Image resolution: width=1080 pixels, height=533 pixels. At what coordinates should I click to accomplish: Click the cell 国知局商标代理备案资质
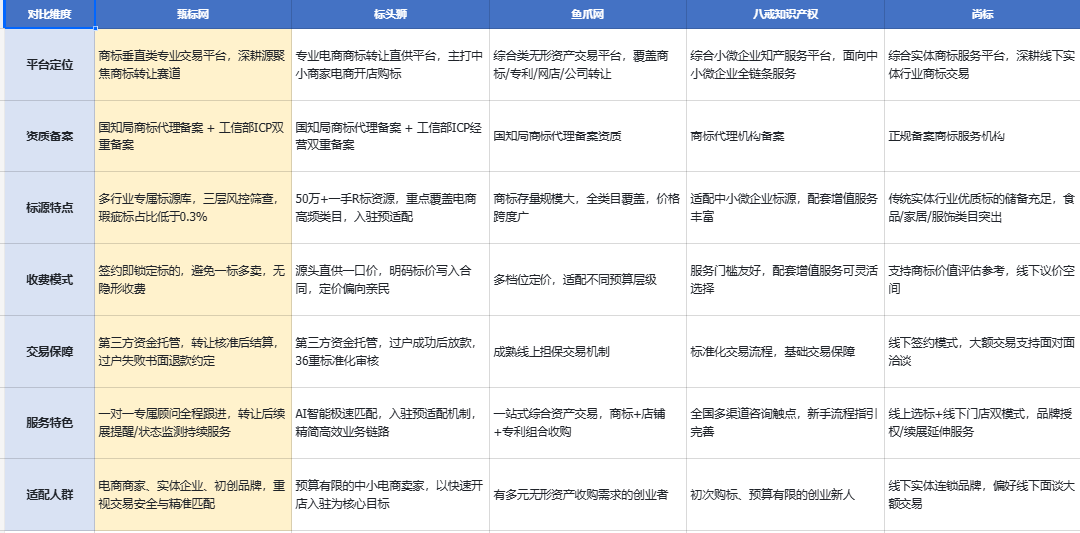click(587, 136)
